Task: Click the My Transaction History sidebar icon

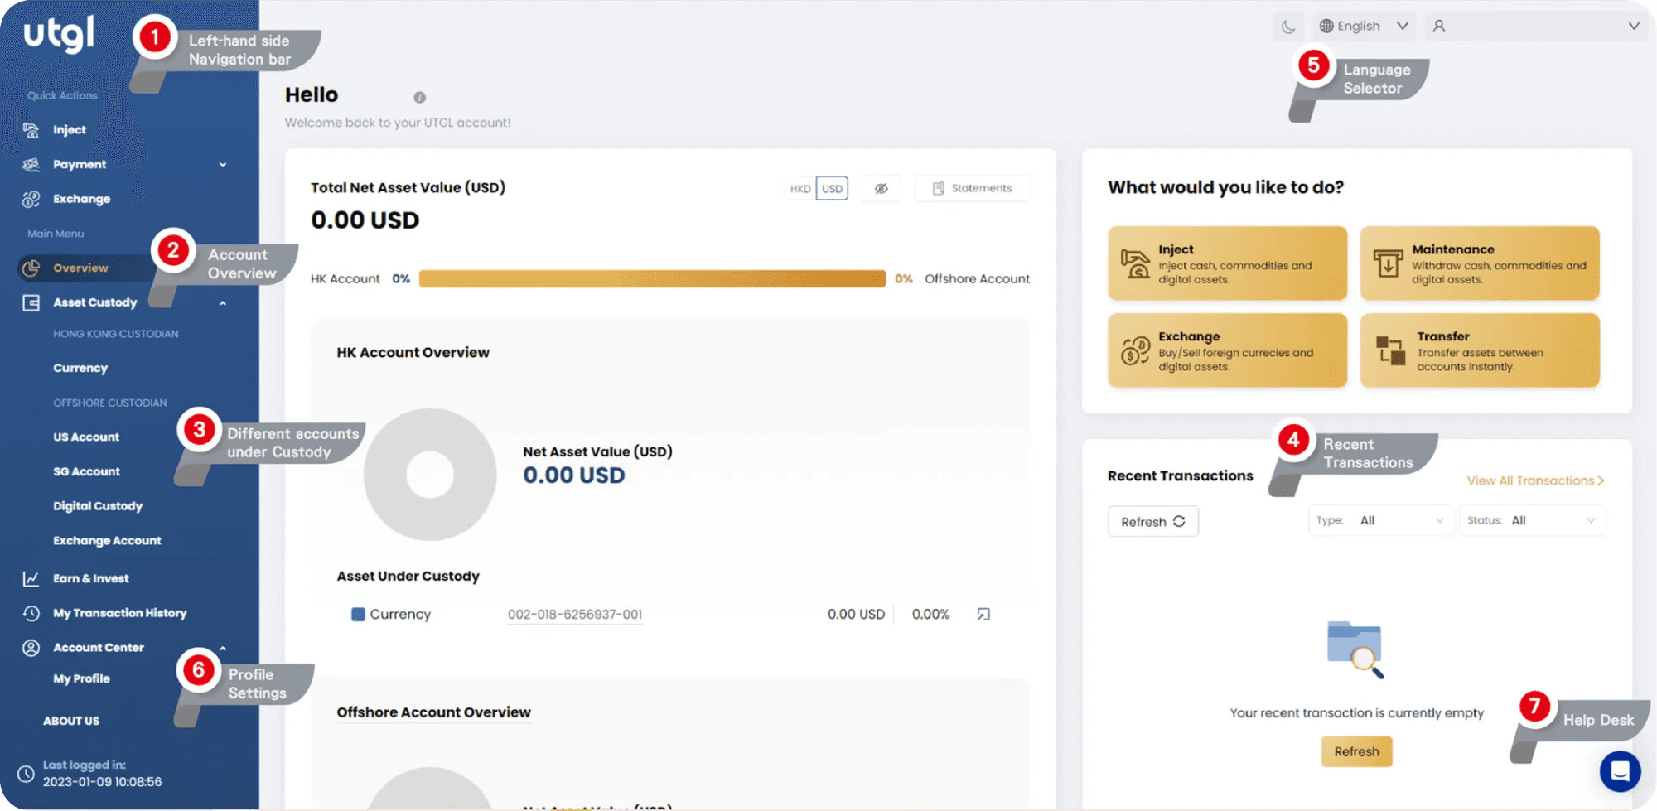Action: coord(30,612)
